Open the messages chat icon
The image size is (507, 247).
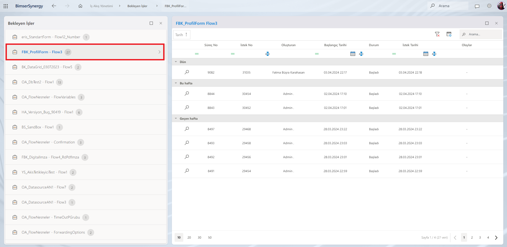(x=477, y=6)
